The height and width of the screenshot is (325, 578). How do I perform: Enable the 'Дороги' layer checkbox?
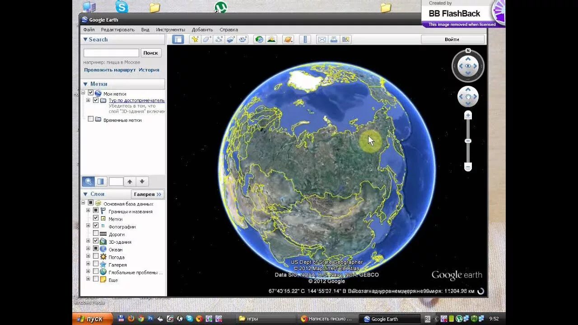96,233
